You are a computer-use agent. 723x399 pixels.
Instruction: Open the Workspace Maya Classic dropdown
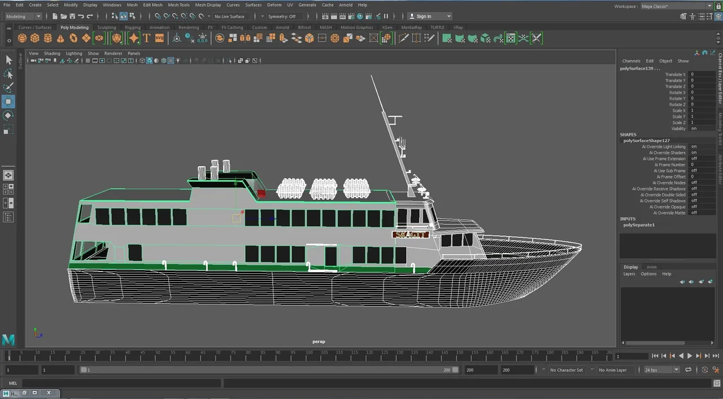pyautogui.click(x=677, y=6)
